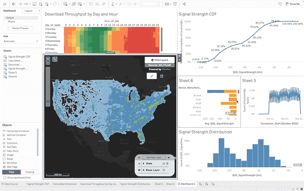Viewport: 304px width, 191px height.
Task: Expand the State layer options
Action: click(144, 163)
